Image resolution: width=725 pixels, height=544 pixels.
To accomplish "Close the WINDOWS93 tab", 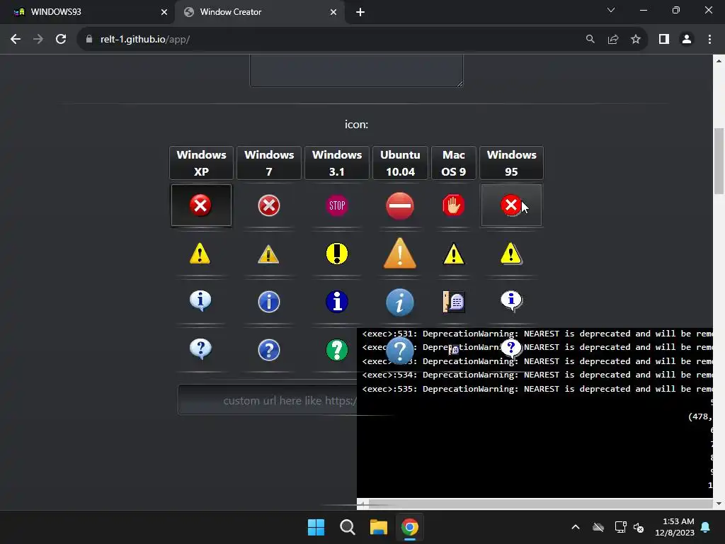I will (x=164, y=13).
